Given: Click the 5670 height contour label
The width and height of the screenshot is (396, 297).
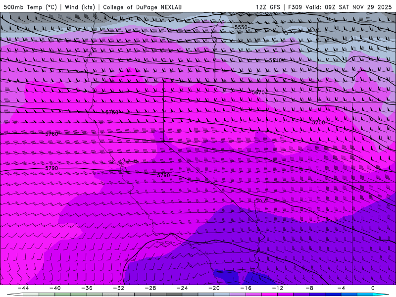Looking at the screenshot, I should 258,93.
